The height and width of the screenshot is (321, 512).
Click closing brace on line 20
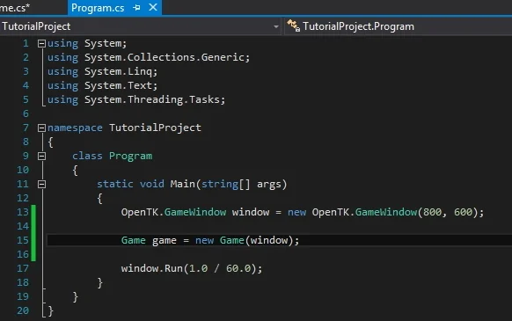(51, 310)
